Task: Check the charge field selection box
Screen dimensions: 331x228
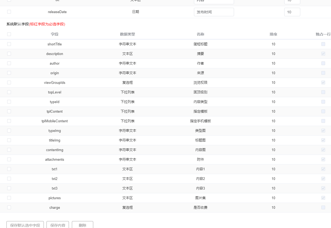Action: coord(9,207)
